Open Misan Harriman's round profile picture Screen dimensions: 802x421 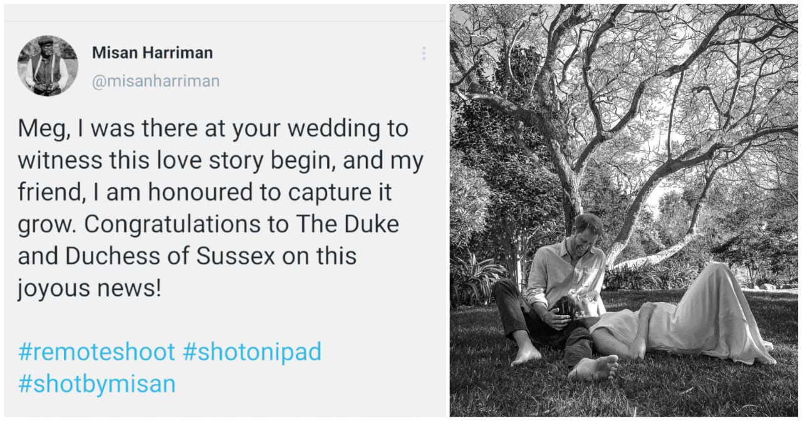(x=48, y=65)
